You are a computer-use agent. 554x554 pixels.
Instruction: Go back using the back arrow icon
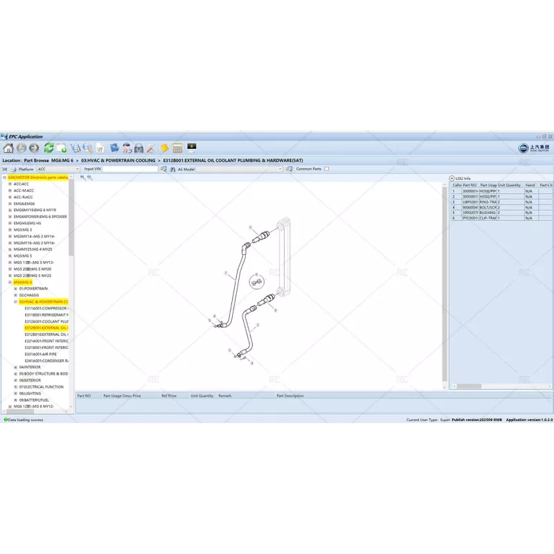click(21, 148)
